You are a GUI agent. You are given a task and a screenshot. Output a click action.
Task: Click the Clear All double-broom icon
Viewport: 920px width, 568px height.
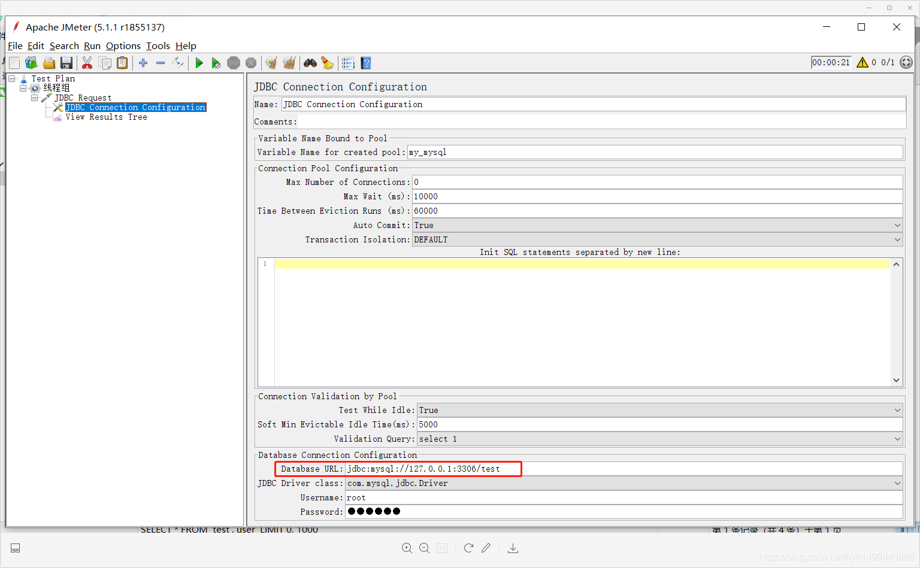289,63
